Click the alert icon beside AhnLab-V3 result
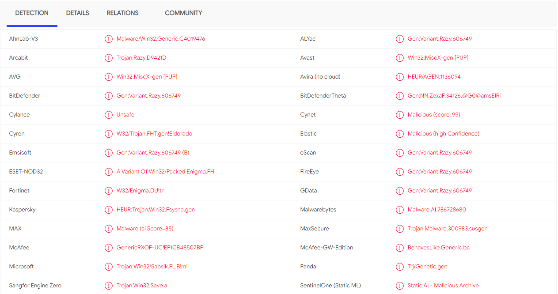The width and height of the screenshot is (558, 294). click(x=109, y=39)
